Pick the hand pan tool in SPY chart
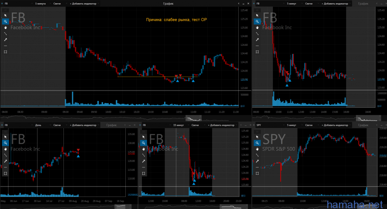Viewport: 387px width, 209px height. (x=257, y=149)
